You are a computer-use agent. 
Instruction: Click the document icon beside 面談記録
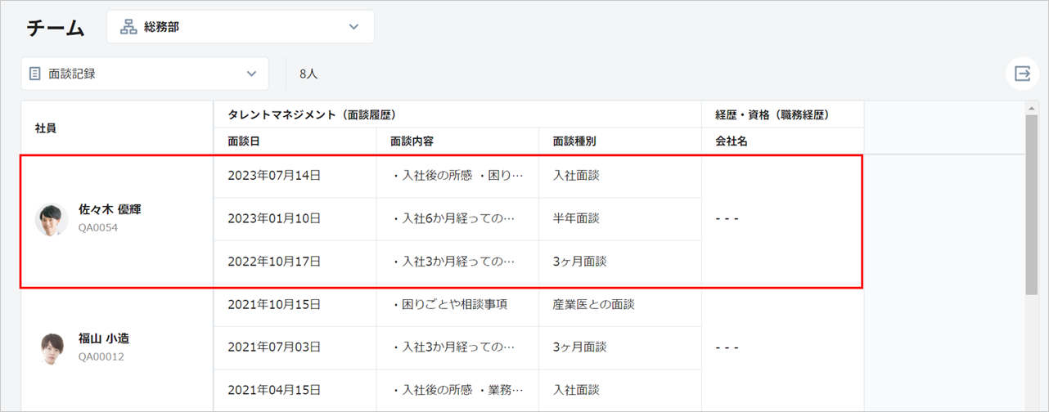[x=34, y=74]
